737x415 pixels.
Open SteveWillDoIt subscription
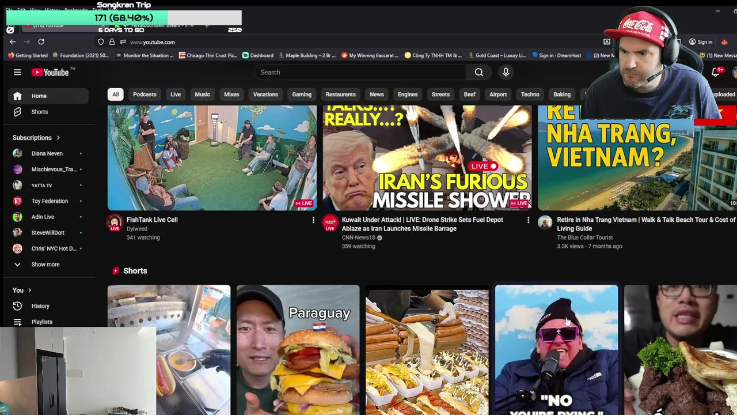[48, 233]
